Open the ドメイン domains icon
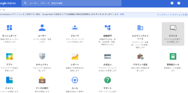 pos(9,80)
